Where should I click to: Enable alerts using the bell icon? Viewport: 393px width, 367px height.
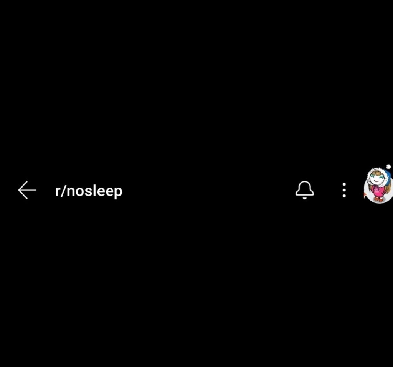304,190
